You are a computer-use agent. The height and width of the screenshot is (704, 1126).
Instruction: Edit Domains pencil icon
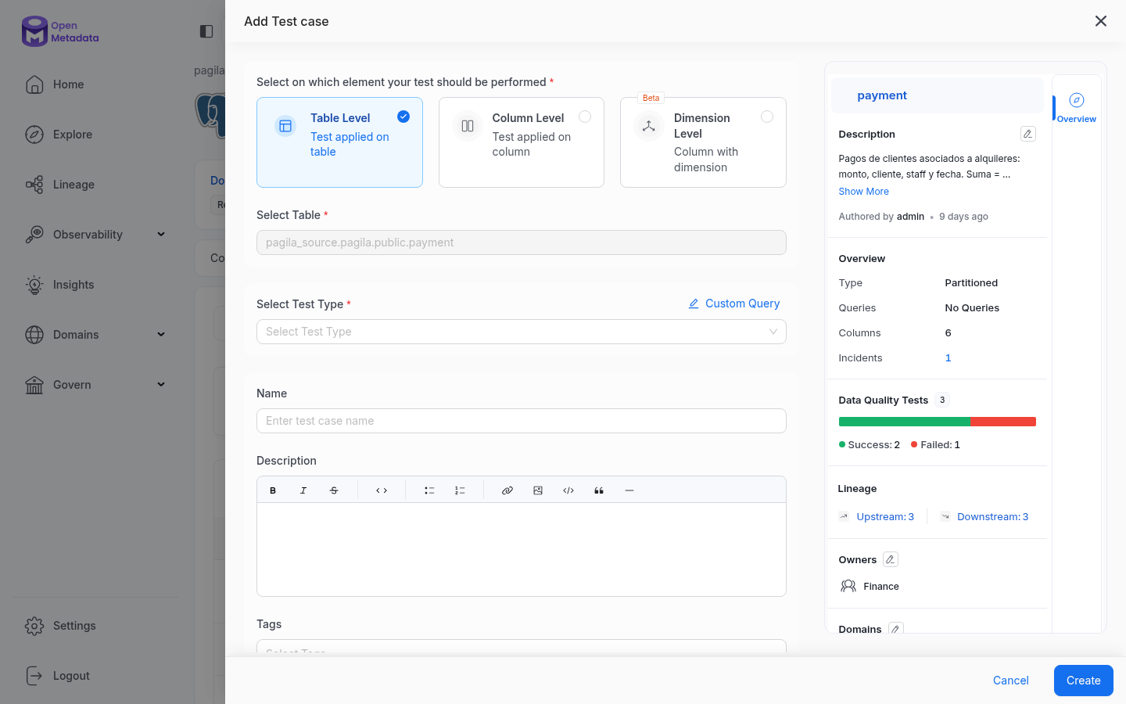point(896,629)
